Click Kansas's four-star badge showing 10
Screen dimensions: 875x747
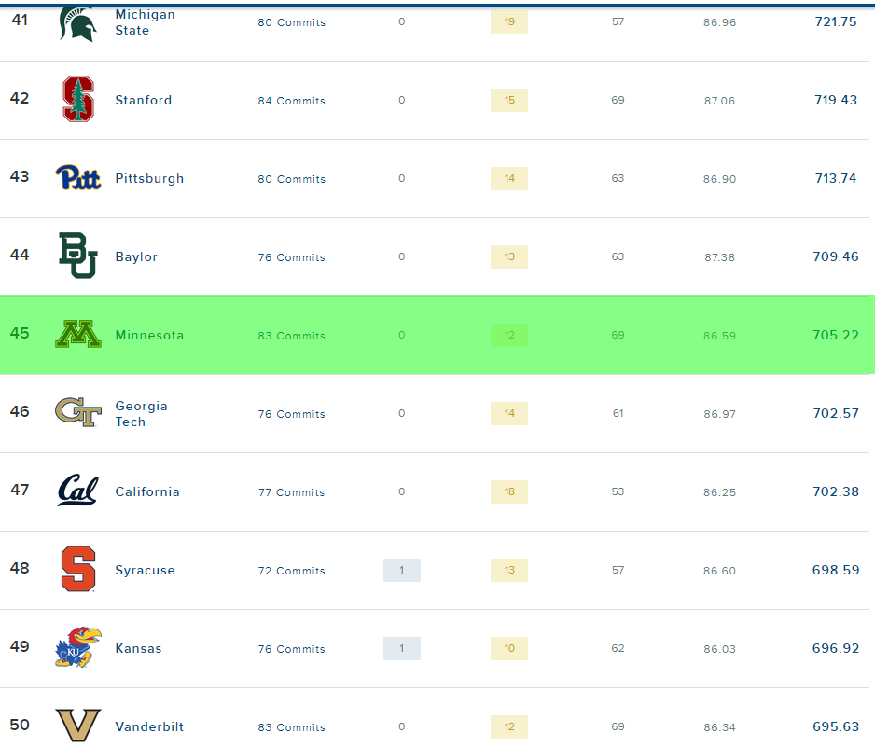click(x=509, y=649)
